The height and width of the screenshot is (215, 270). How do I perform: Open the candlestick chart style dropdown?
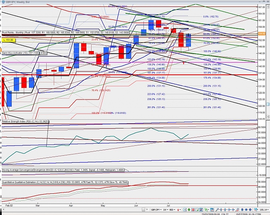(x=179, y=210)
